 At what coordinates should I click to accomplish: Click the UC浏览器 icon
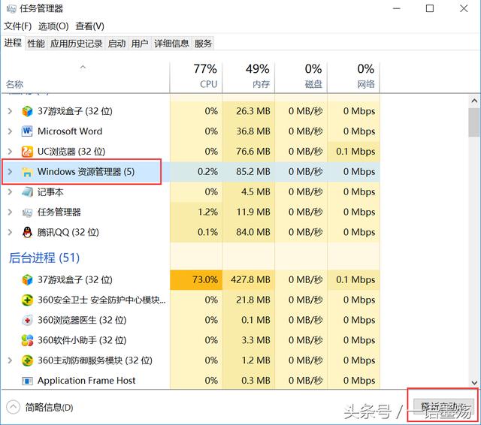[27, 152]
